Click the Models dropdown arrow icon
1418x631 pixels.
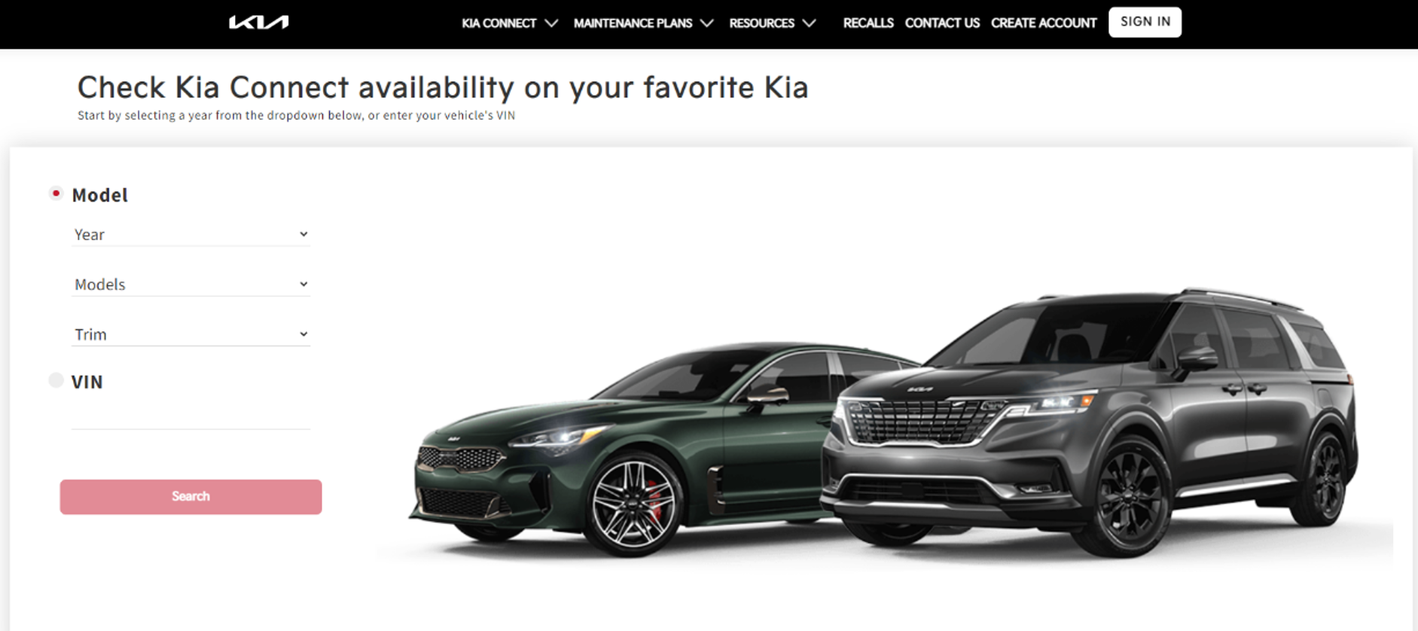(303, 284)
